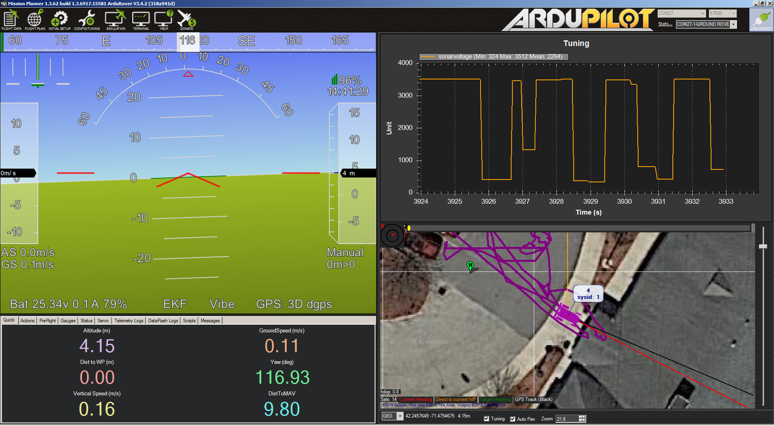The width and height of the screenshot is (774, 426).
Task: Open the COM27 port dropdown
Action: coord(682,13)
